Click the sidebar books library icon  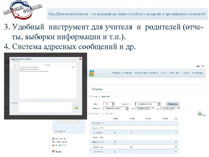53,145
